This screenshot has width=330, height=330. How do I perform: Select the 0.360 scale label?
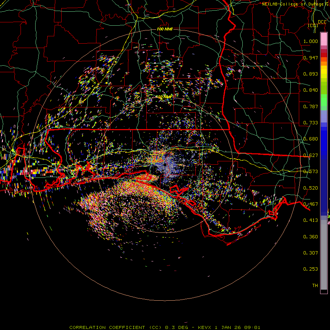click(311, 237)
